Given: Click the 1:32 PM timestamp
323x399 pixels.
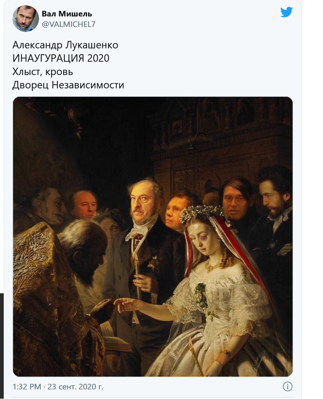Looking at the screenshot, I should pos(27,387).
